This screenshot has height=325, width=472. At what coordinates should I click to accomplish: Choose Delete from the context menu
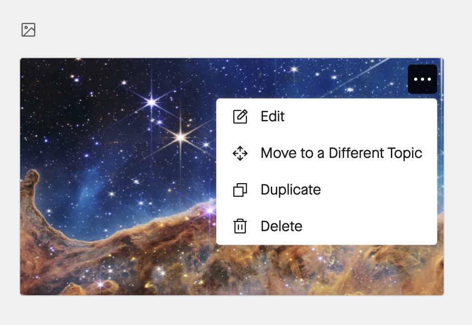(x=281, y=227)
